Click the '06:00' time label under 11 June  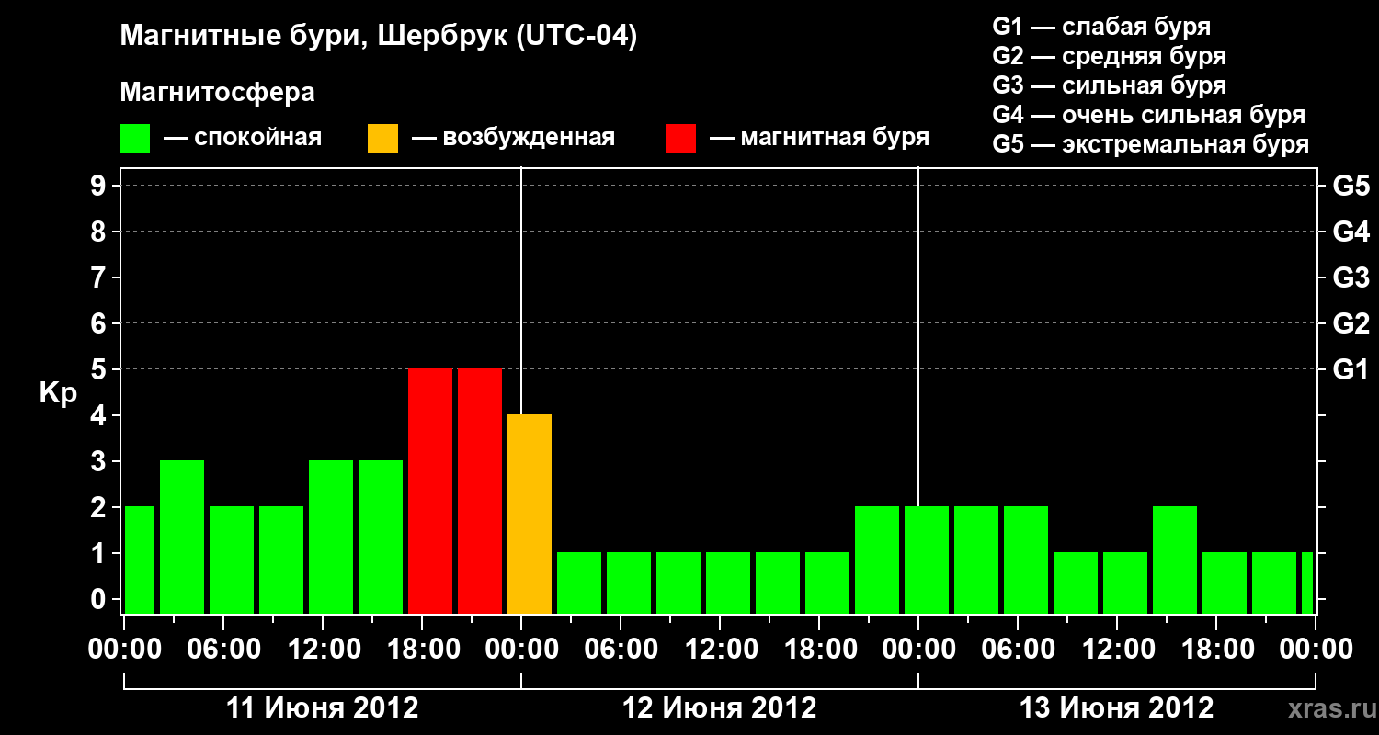223,650
